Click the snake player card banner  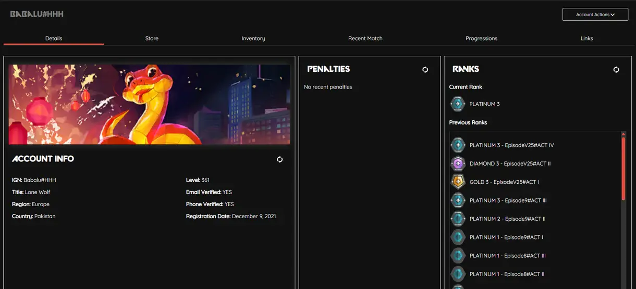point(149,104)
